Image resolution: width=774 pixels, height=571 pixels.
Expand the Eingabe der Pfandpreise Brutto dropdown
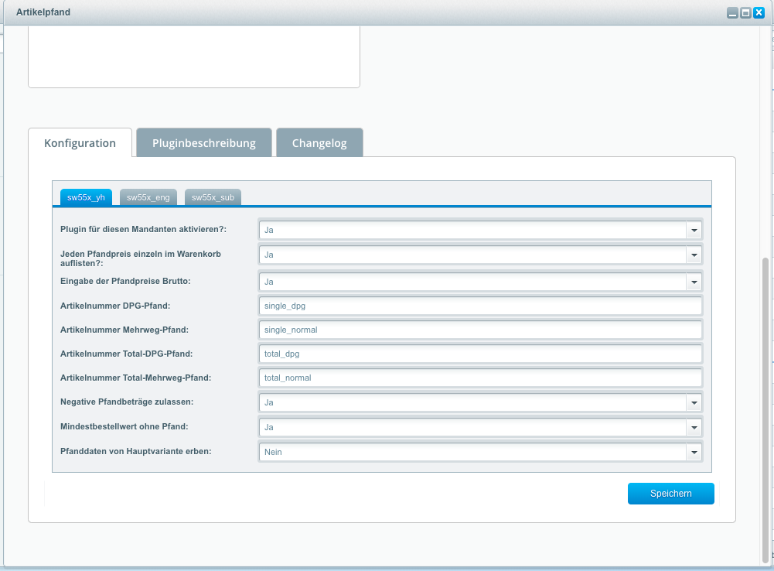pos(694,282)
